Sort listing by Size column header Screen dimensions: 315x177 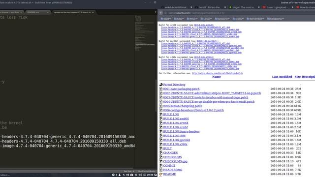[297, 77]
